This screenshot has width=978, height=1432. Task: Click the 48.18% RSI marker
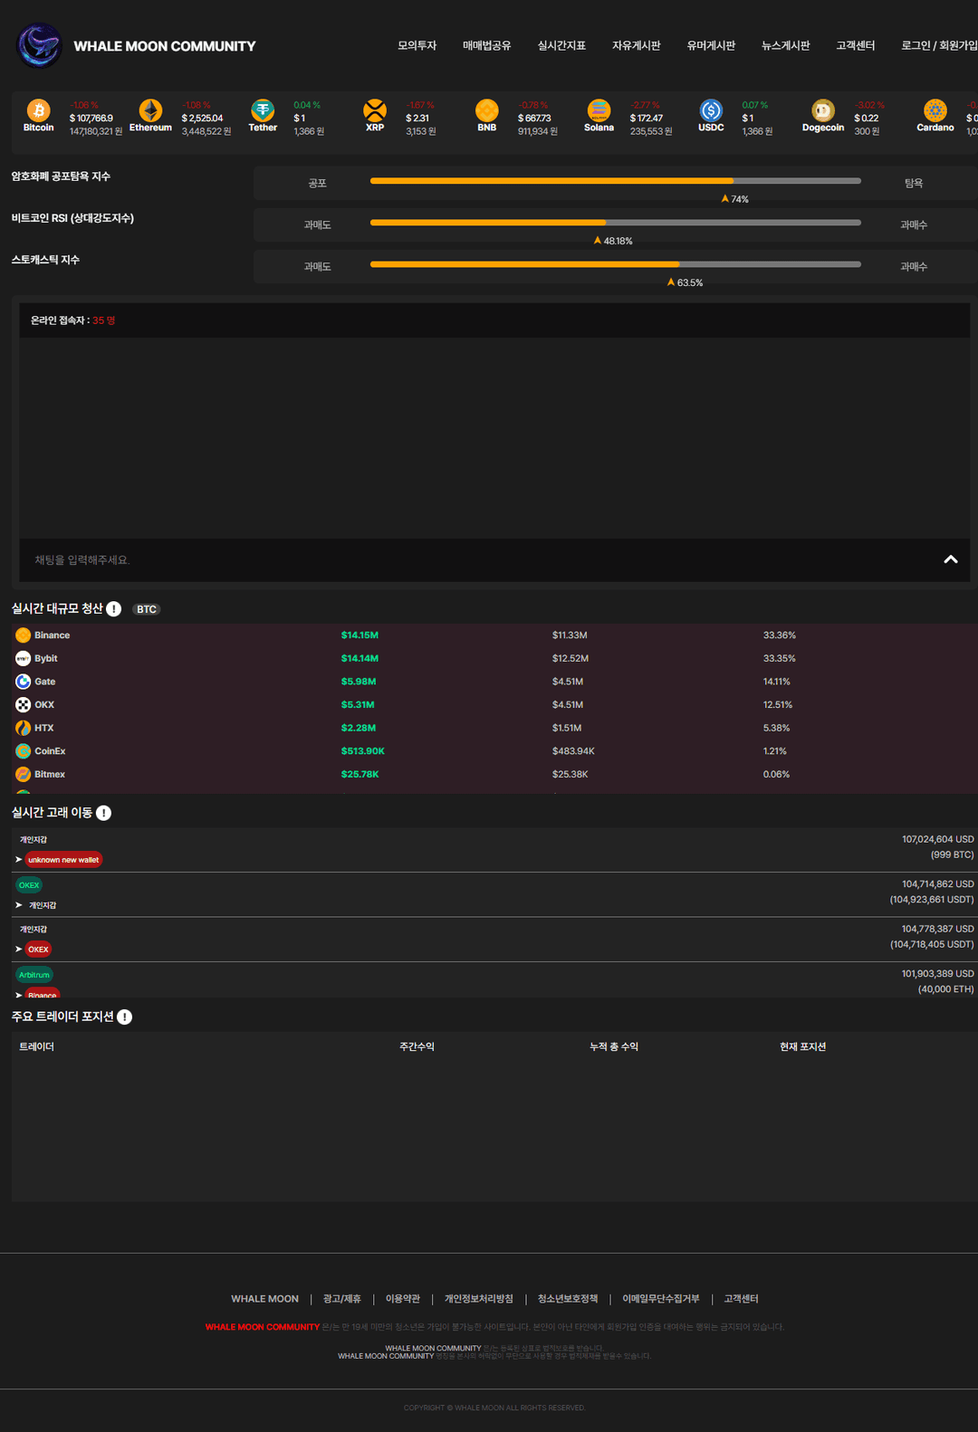click(x=613, y=241)
